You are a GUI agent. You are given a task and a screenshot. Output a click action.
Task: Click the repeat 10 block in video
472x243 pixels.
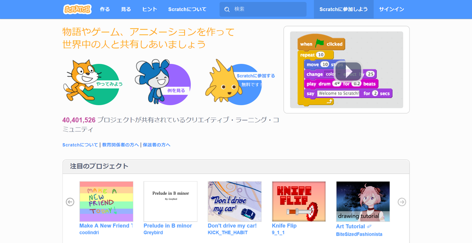pos(315,55)
